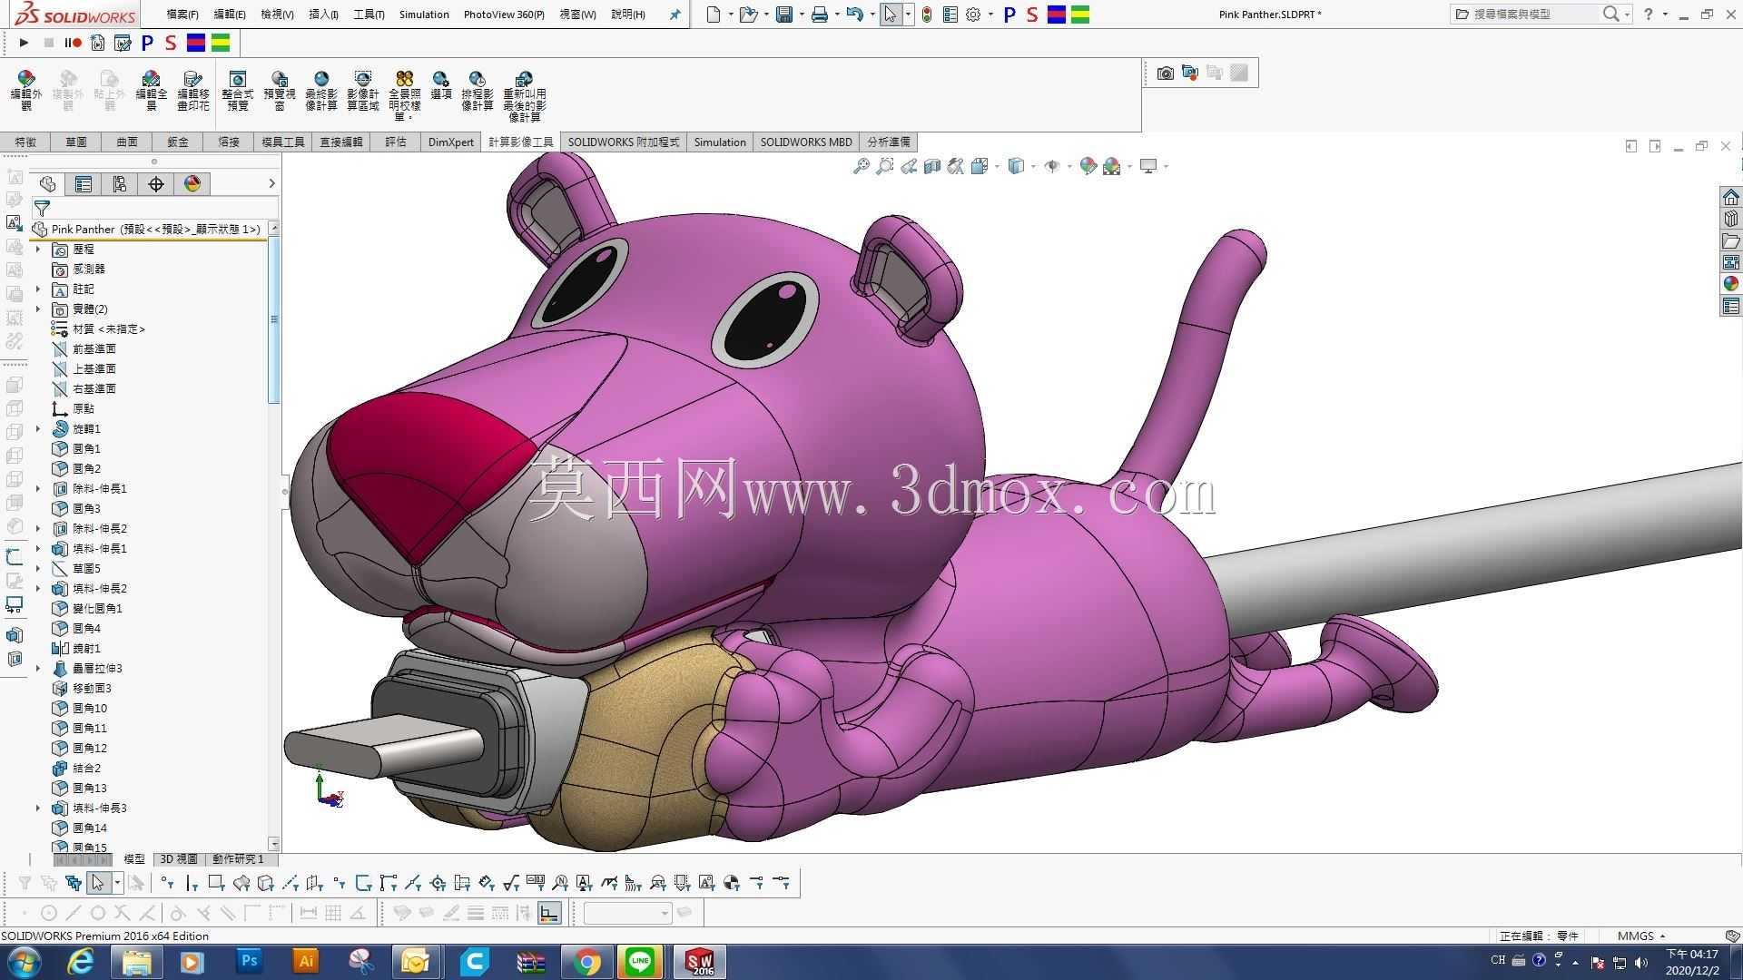
Task: Expand the 填料-伸長3 feature node
Action: point(38,808)
